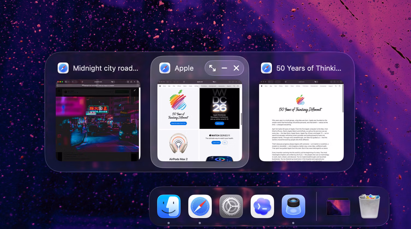Click the "Midnight city road..." preview title
This screenshot has width=411, height=229.
[105, 68]
